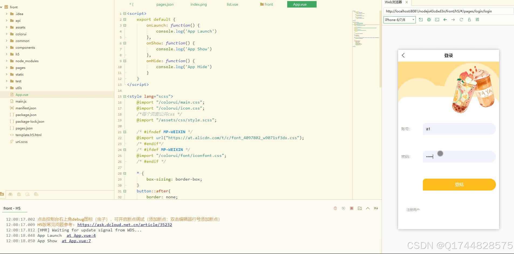
Task: Open the browser devtools console icon
Action: click(x=437, y=20)
